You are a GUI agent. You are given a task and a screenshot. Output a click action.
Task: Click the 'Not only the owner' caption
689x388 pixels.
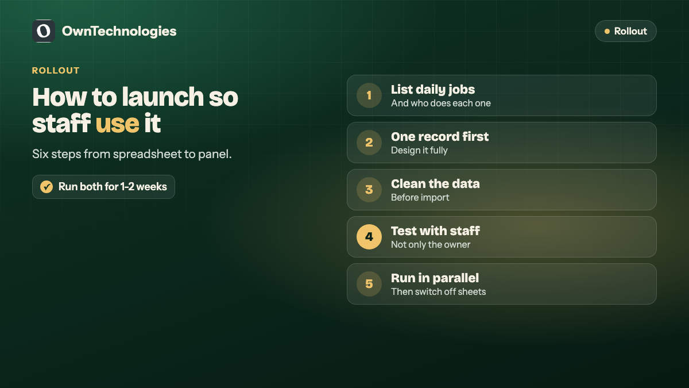[x=431, y=245]
